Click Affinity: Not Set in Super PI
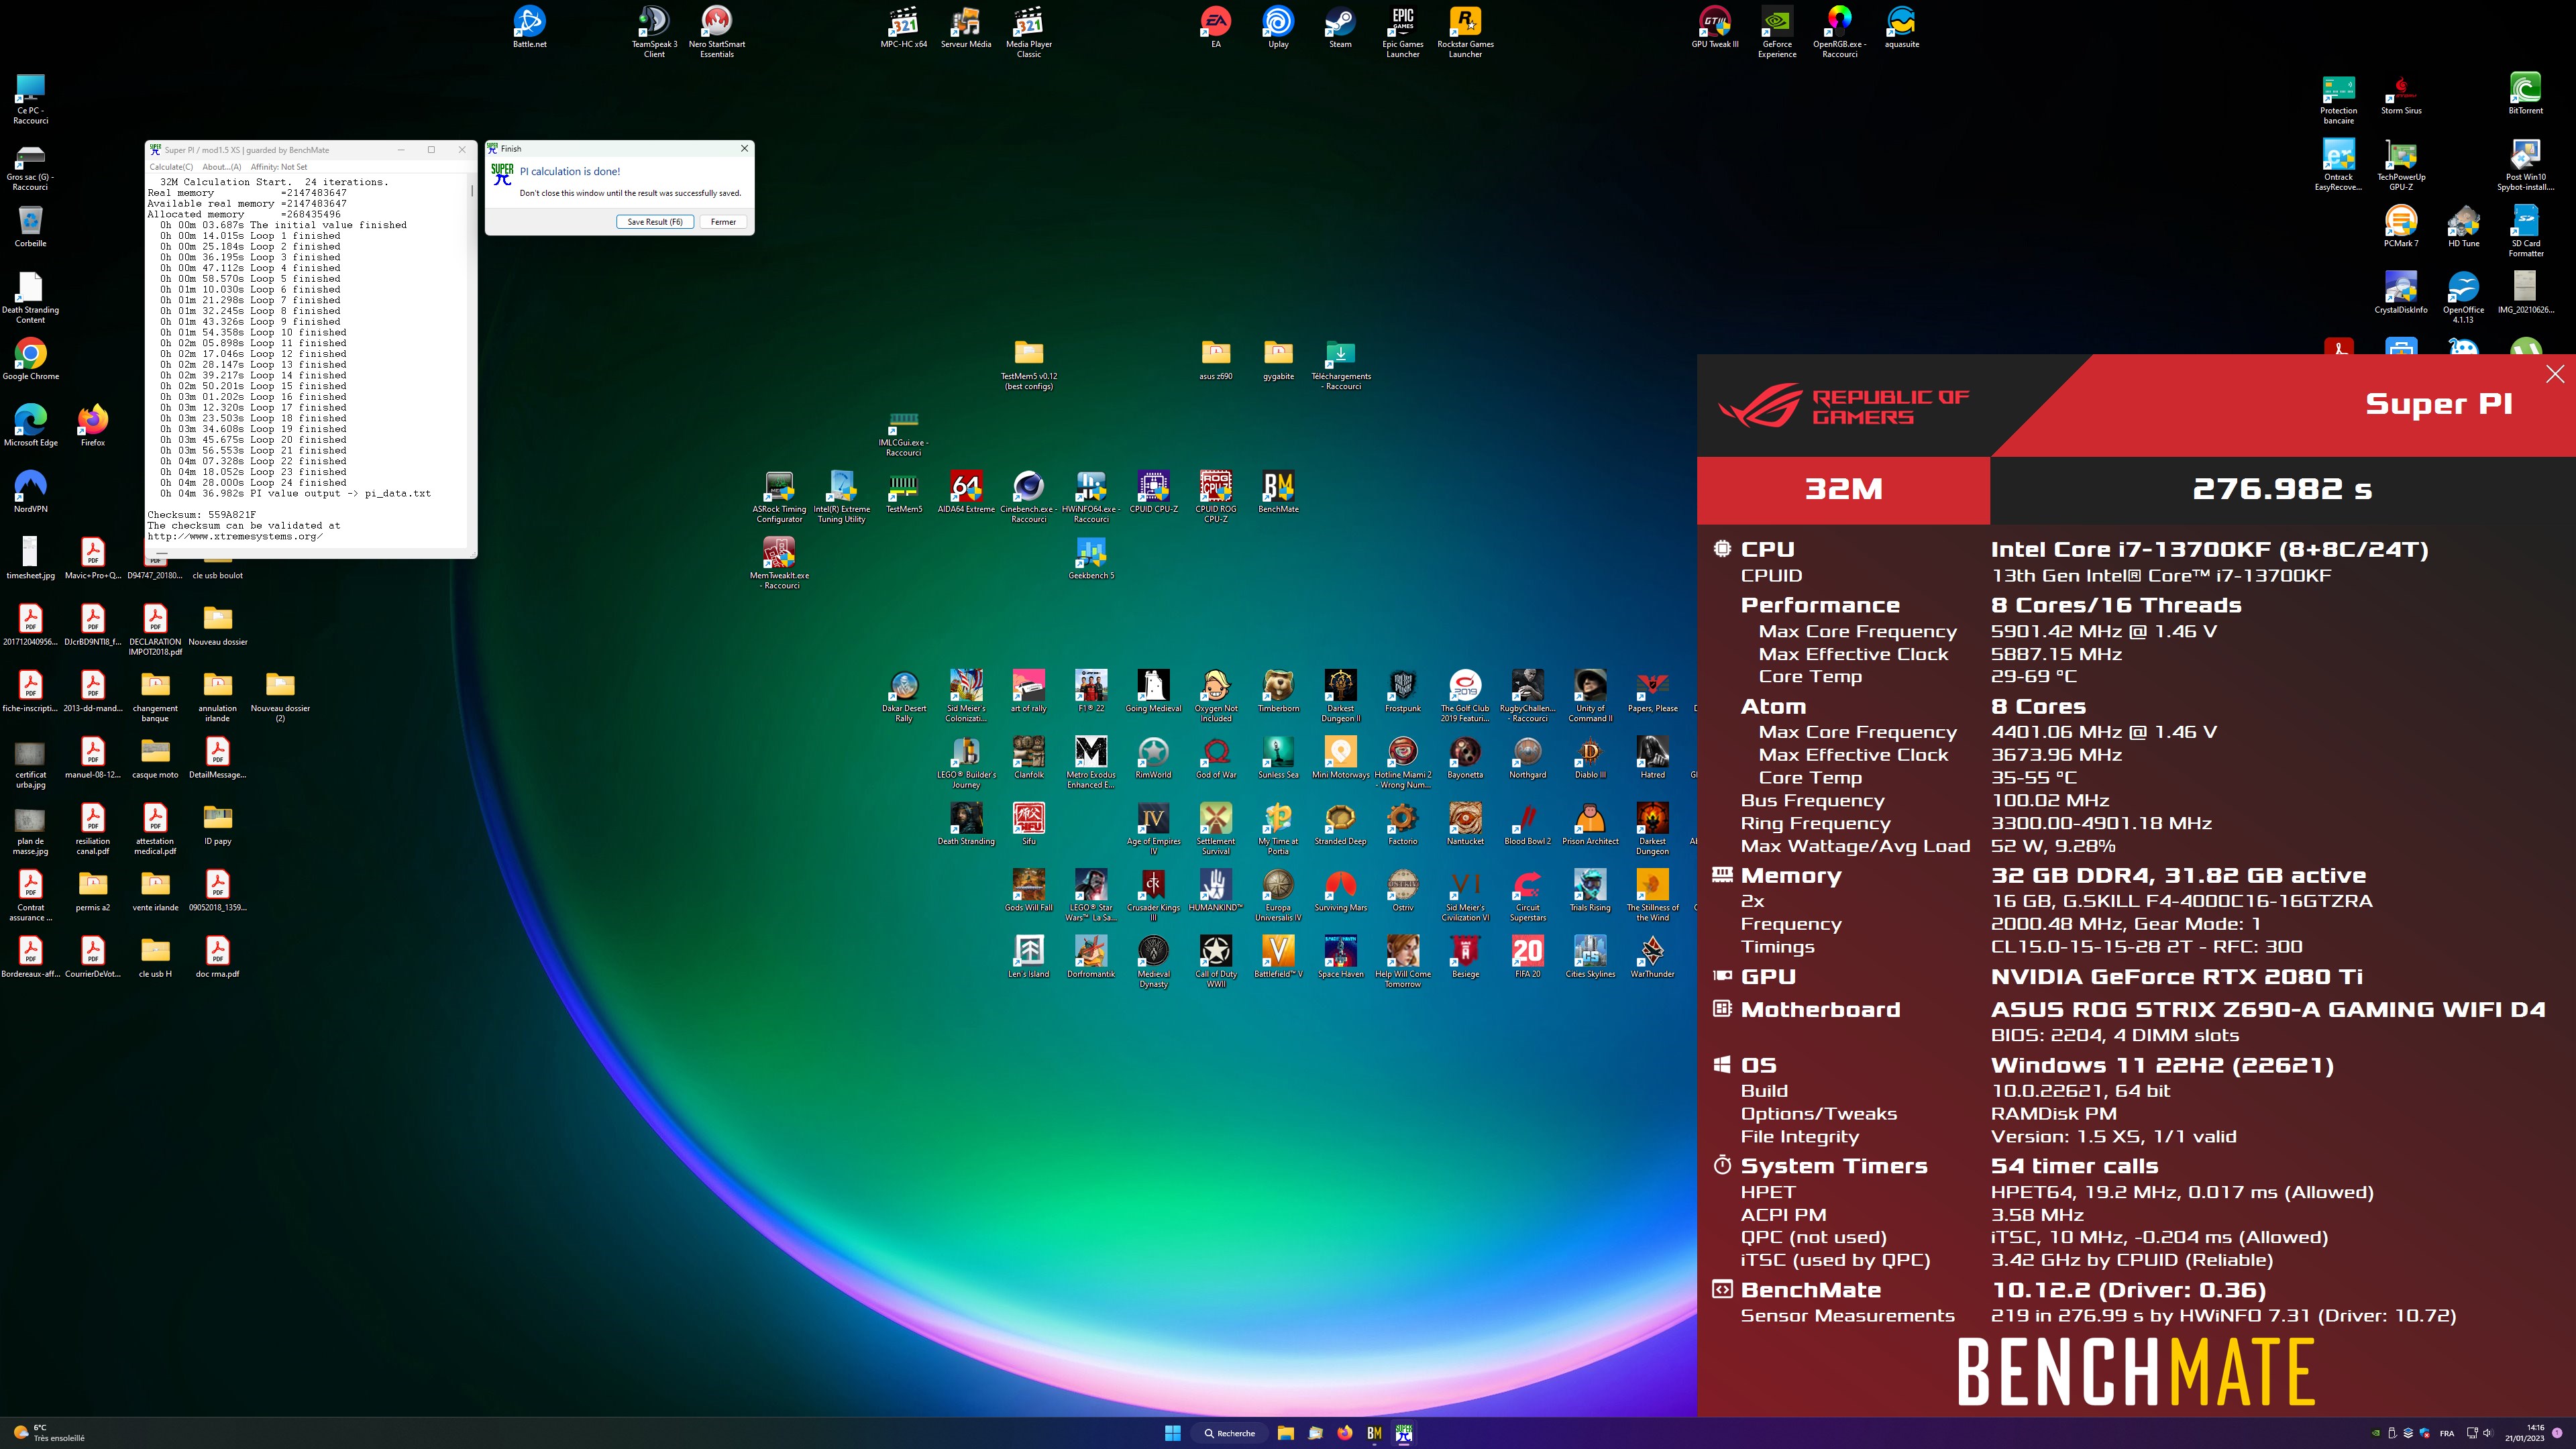Screen dimensions: 2576x1449 tap(279, 167)
